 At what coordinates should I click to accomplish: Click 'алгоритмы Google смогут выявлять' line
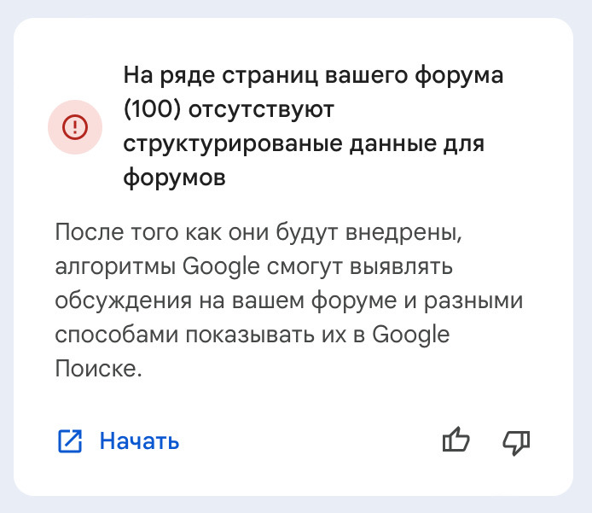[253, 266]
